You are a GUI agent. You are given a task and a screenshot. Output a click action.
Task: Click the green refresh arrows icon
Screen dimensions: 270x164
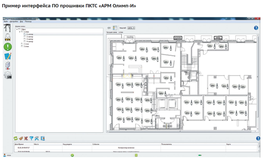tap(16, 138)
